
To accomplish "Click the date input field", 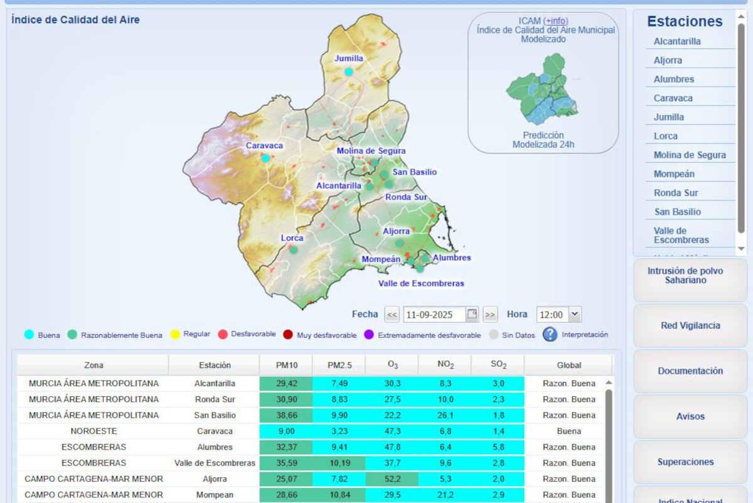I will click(x=434, y=315).
